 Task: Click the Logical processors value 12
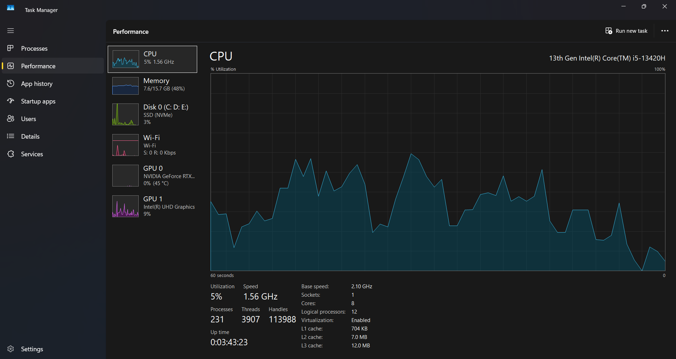point(354,312)
